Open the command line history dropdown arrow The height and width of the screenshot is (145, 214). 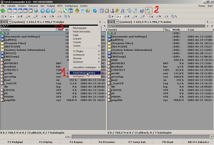(x=212, y=137)
